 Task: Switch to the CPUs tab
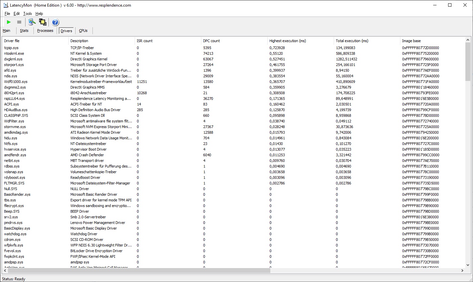pyautogui.click(x=83, y=31)
